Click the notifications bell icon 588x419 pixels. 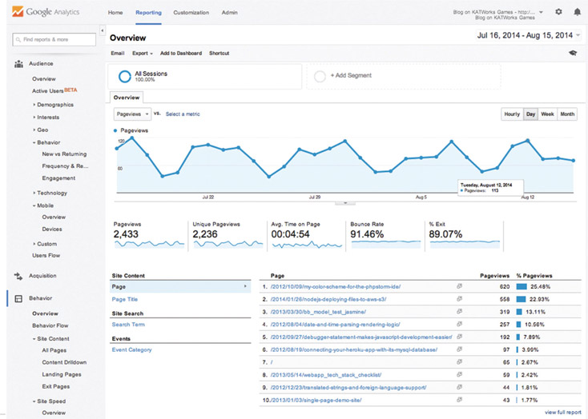577,12
